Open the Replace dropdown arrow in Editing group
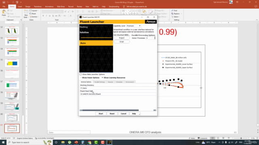 click(x=181, y=14)
